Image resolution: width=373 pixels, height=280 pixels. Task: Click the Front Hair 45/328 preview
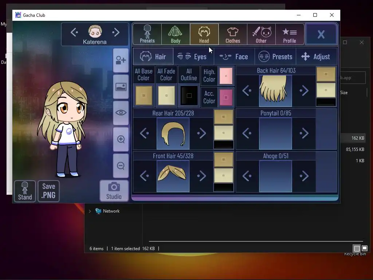click(173, 176)
